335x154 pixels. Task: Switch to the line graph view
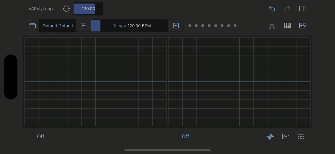click(x=286, y=136)
